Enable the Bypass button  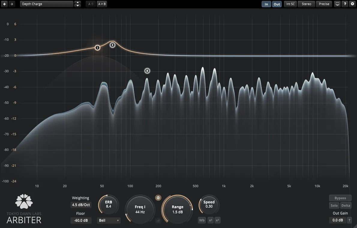pos(340,198)
